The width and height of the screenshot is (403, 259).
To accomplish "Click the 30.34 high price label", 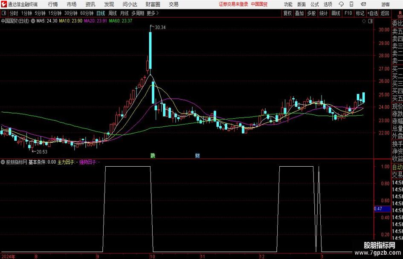I will tap(160, 28).
